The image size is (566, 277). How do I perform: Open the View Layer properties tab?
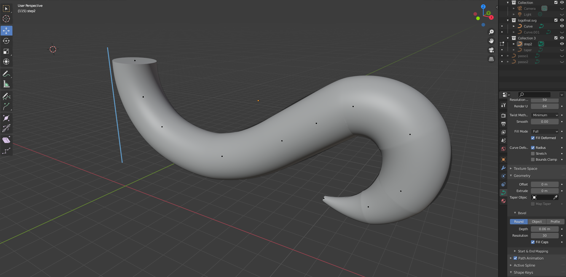[503, 132]
